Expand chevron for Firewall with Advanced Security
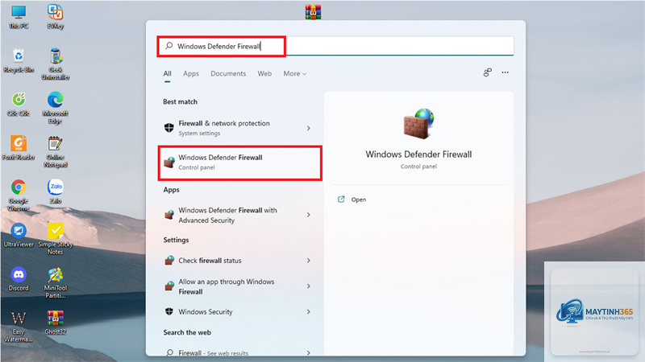 (x=309, y=215)
